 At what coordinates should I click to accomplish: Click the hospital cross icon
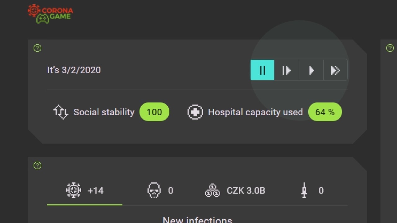195,112
